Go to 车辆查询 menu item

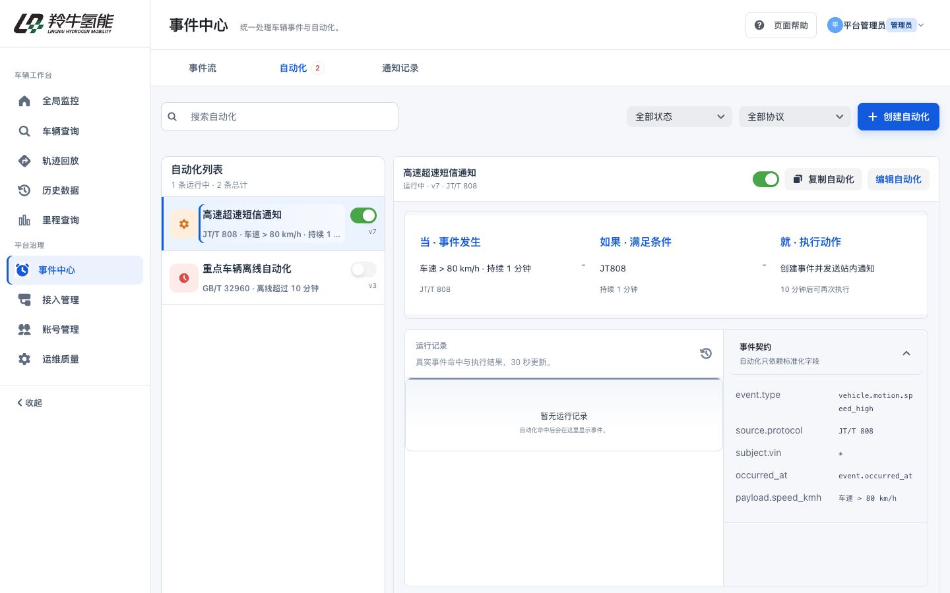click(x=75, y=131)
